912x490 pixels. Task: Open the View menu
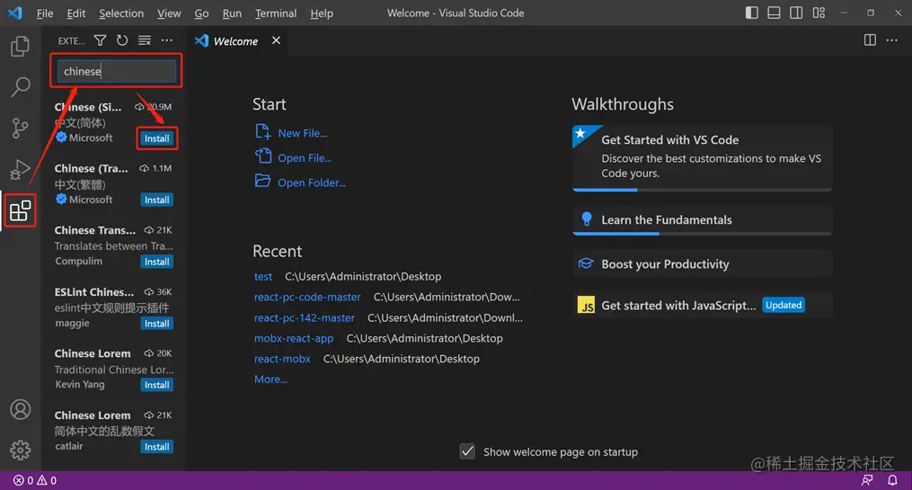(x=169, y=13)
